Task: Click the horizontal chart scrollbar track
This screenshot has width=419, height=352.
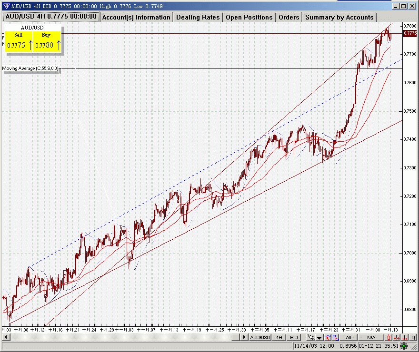Action: [x=120, y=337]
